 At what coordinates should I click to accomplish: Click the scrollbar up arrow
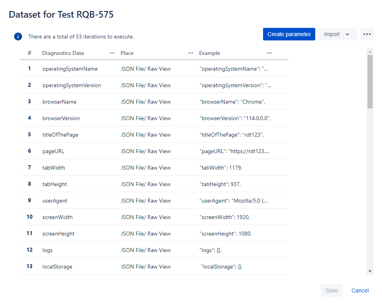370,51
